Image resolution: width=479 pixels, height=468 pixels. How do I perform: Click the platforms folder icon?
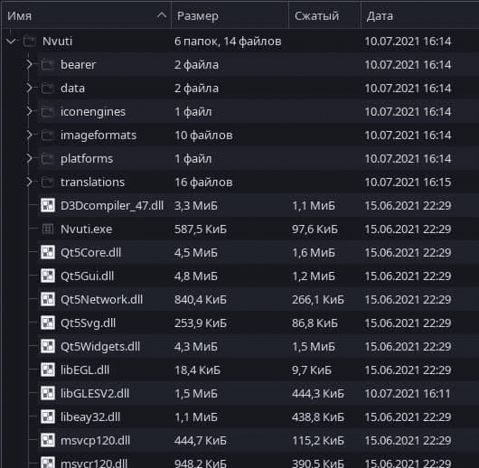pos(48,158)
